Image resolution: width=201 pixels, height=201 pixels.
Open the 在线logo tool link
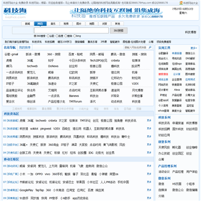176,64
